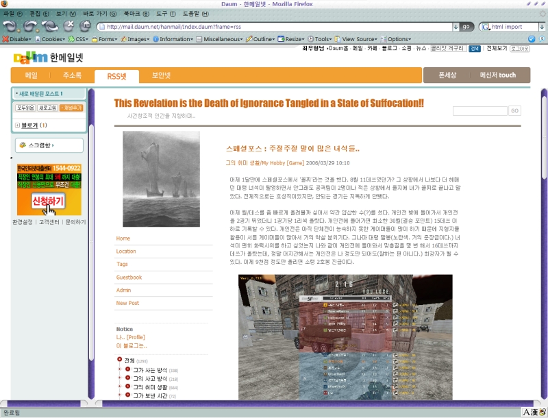Image resolution: width=548 pixels, height=418 pixels.
Task: Click the page icon in the address bar
Action: pyautogui.click(x=101, y=27)
